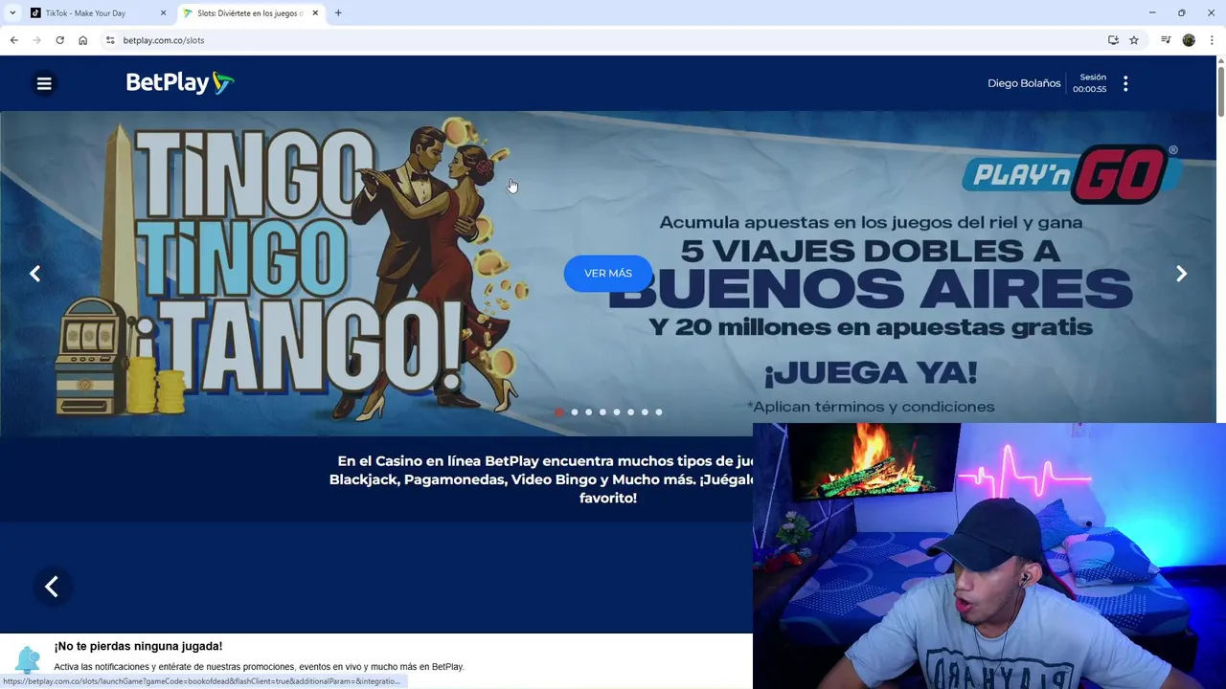The height and width of the screenshot is (689, 1226).
Task: Go forward in the browser
Action: point(36,40)
